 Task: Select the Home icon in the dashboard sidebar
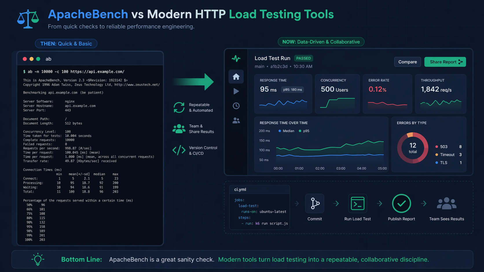tap(236, 77)
